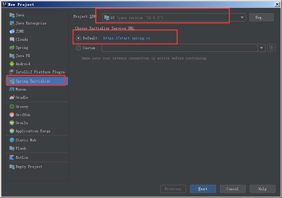The height and width of the screenshot is (198, 282).
Task: Select the Custom service URL radio button
Action: pos(78,48)
